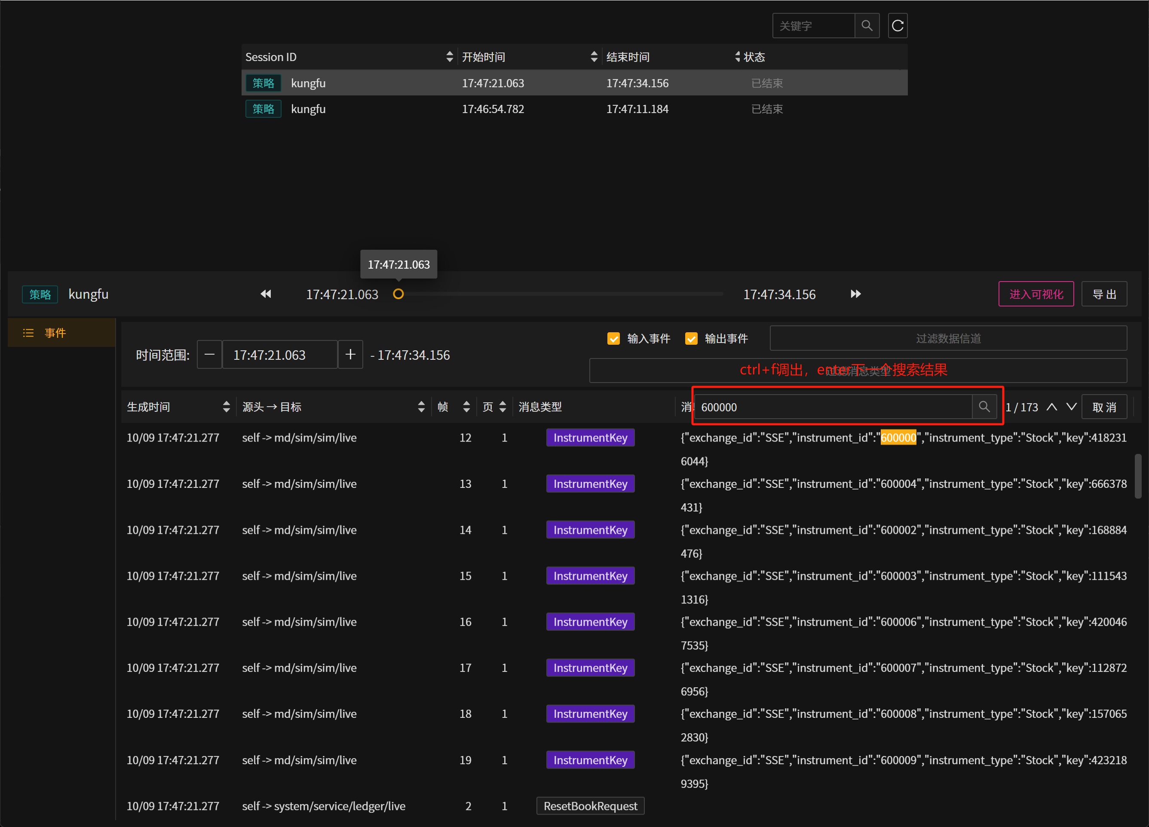The height and width of the screenshot is (827, 1149).
Task: Toggle the 输出事件 checkbox
Action: pos(691,338)
